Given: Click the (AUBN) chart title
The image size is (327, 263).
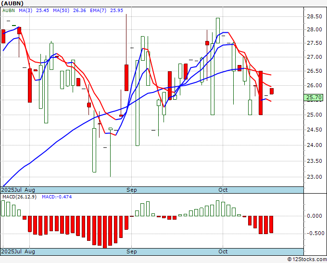Looking at the screenshot, I should pos(12,3).
